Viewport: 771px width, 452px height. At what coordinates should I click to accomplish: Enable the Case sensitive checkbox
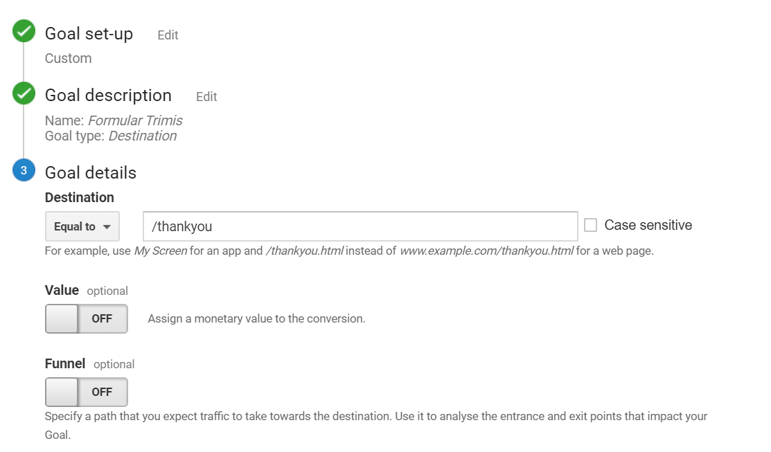coord(590,225)
